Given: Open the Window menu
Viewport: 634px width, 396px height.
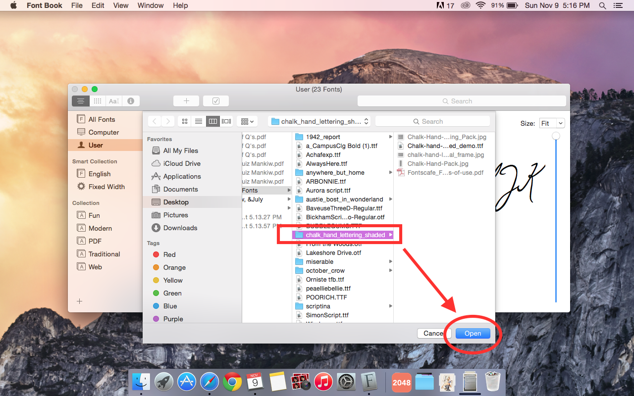Looking at the screenshot, I should (x=151, y=5).
